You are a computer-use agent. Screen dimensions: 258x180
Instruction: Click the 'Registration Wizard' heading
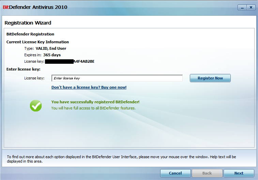(28, 23)
